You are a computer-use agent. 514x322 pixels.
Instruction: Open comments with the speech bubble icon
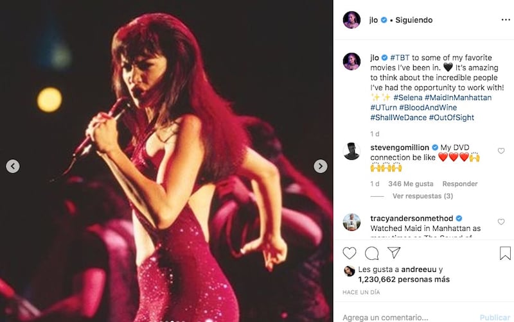tap(372, 253)
